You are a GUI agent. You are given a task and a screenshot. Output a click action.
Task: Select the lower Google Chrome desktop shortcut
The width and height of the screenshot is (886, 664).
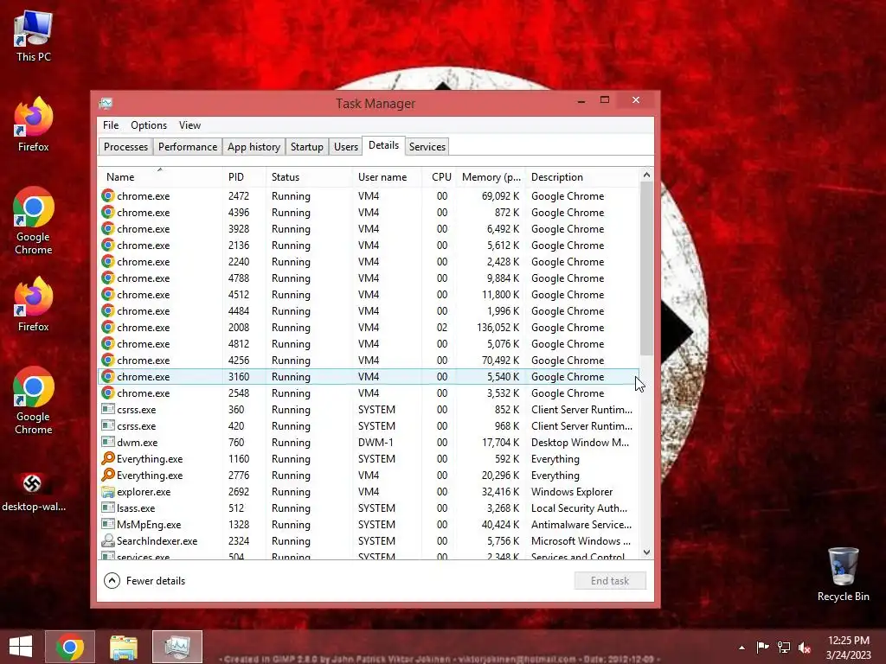(x=34, y=401)
